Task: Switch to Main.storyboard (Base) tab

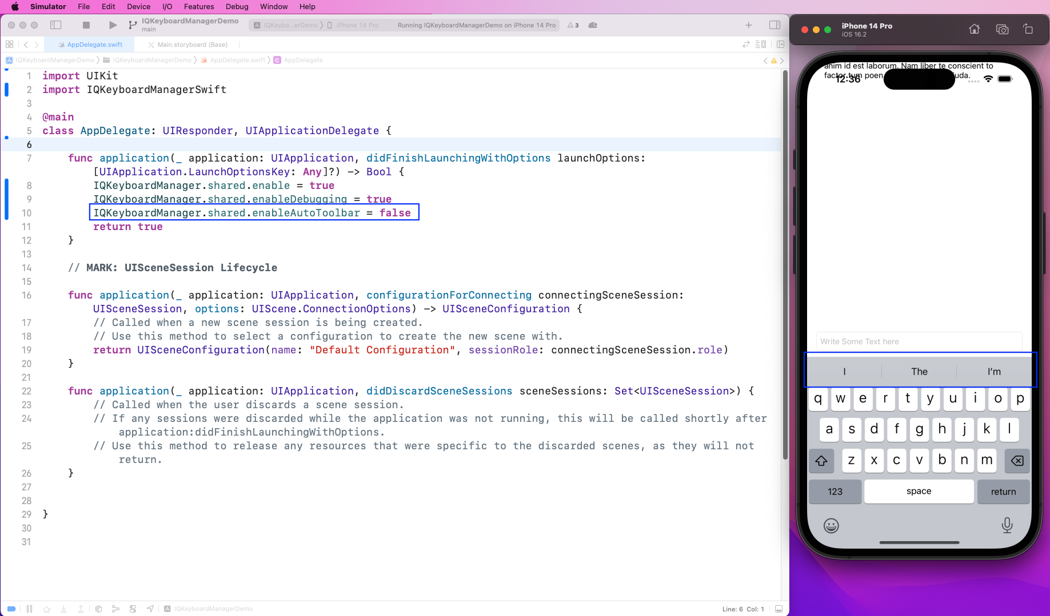Action: (187, 45)
